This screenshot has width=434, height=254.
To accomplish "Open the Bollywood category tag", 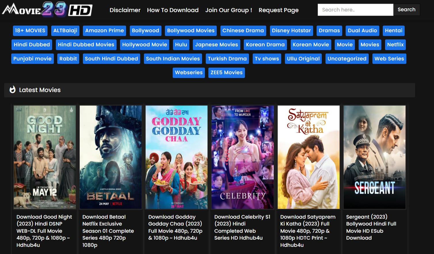I will (145, 30).
